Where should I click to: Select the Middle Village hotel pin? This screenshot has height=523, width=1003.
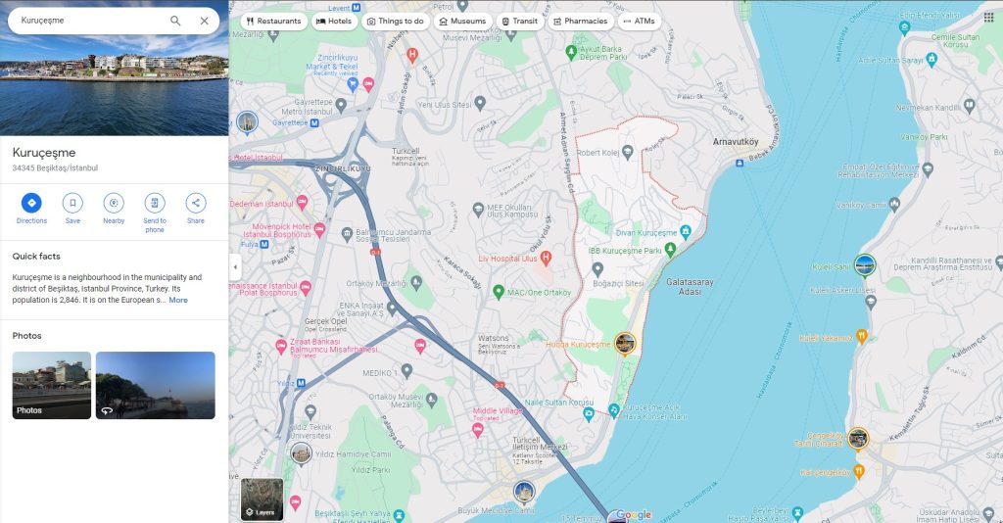click(477, 430)
